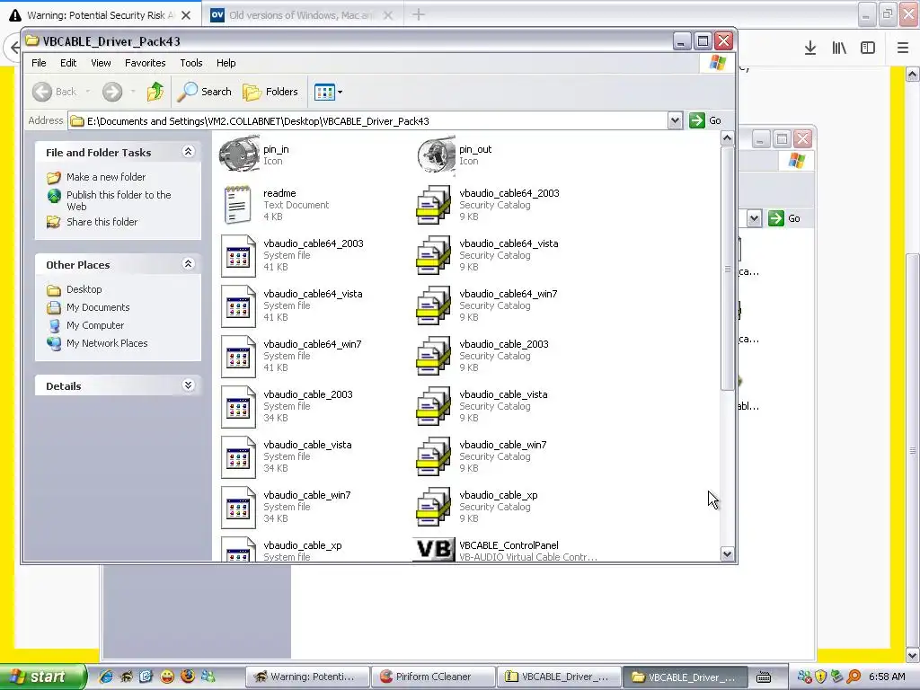The height and width of the screenshot is (690, 920).
Task: Collapse File and Folder Tasks panel
Action: coord(188,152)
